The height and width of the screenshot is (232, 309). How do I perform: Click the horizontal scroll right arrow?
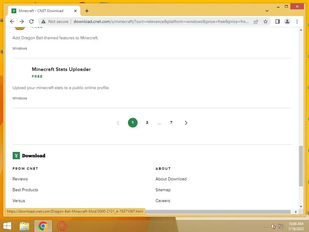tap(296, 212)
